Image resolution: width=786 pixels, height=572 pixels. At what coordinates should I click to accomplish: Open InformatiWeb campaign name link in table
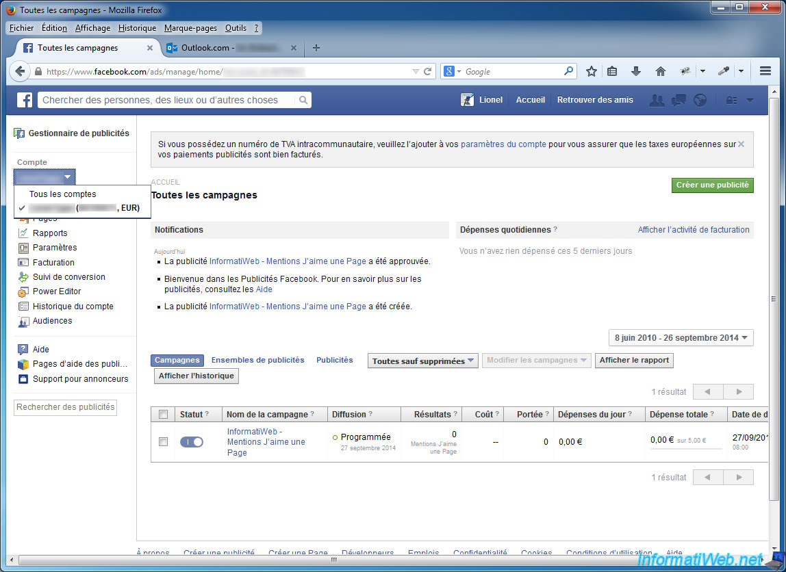pos(266,442)
